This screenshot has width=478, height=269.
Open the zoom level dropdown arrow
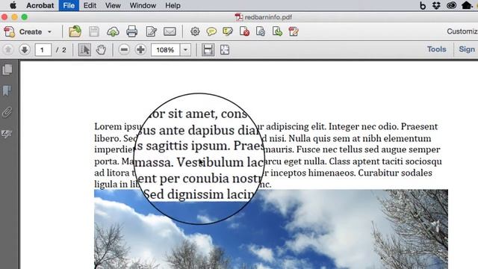[185, 50]
